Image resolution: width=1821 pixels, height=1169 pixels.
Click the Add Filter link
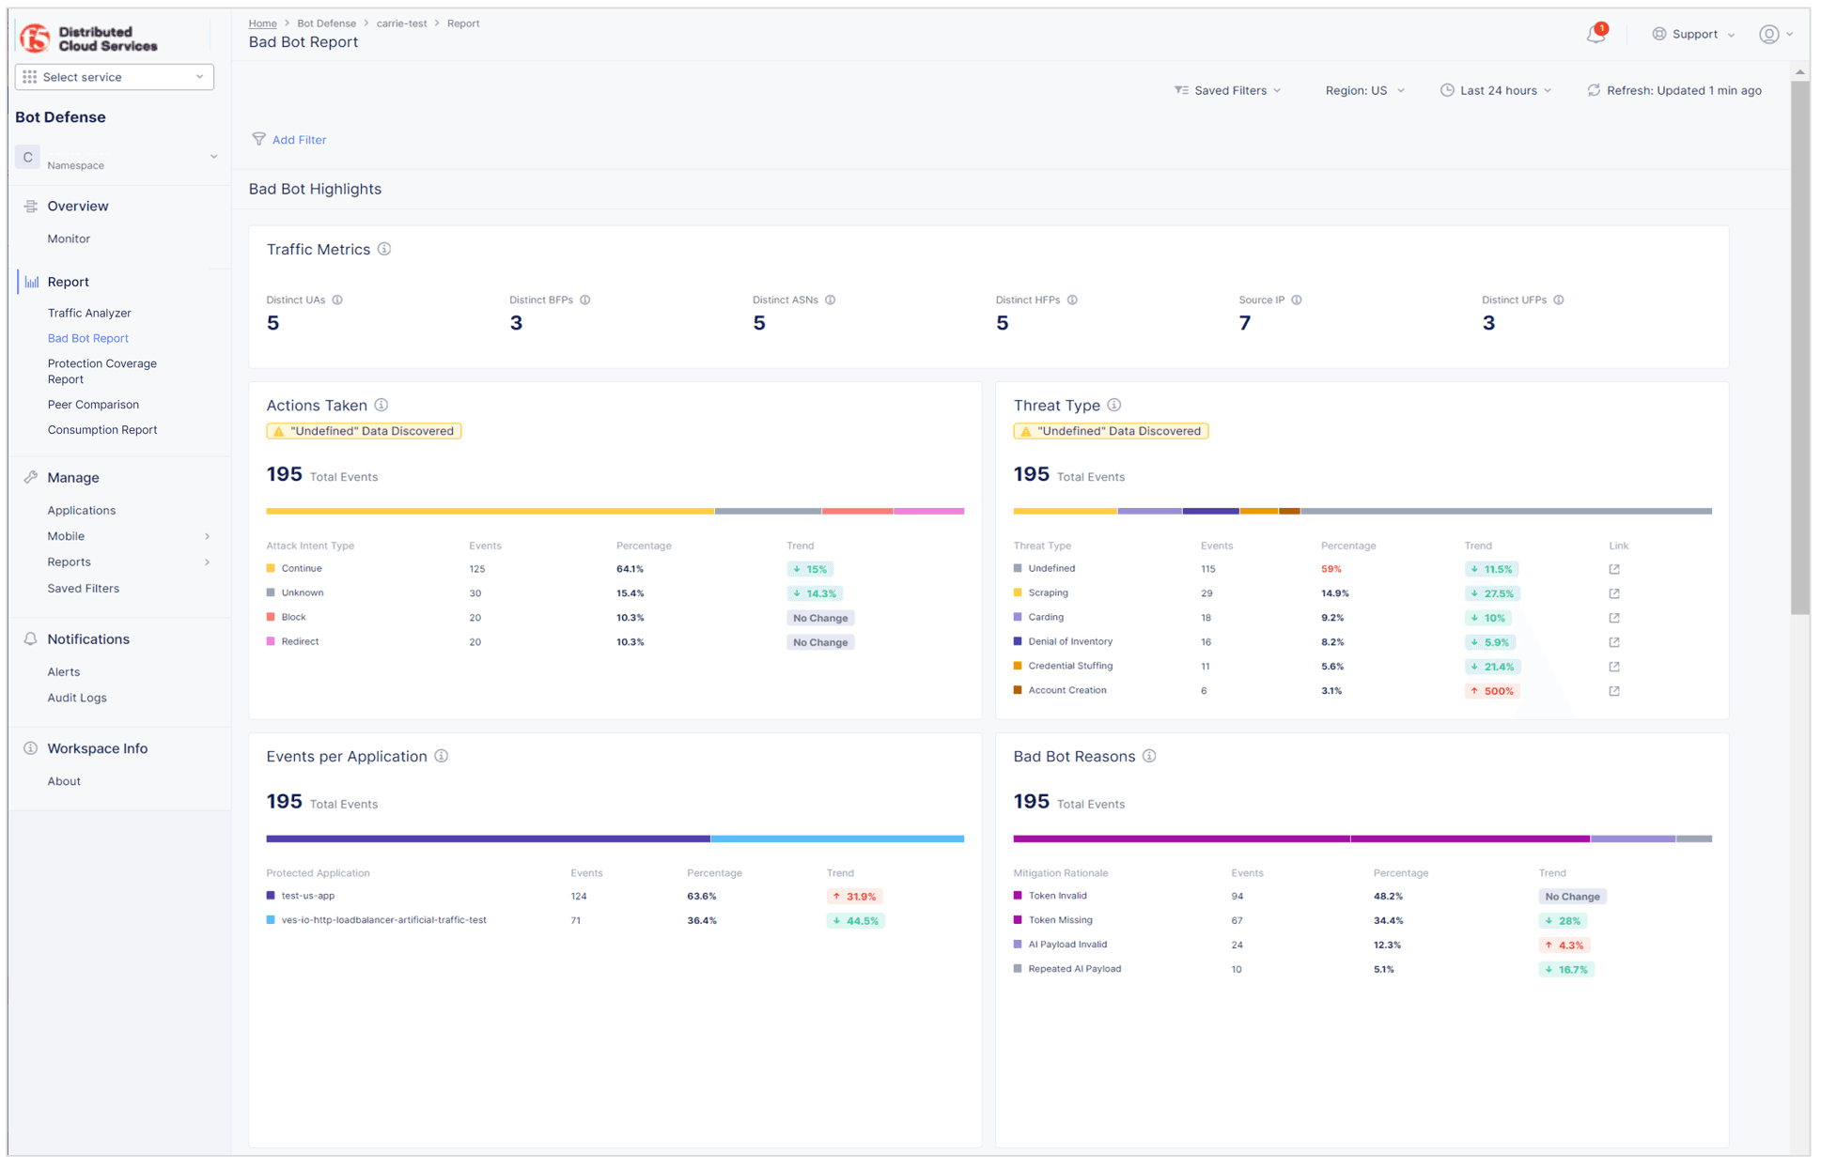[299, 140]
